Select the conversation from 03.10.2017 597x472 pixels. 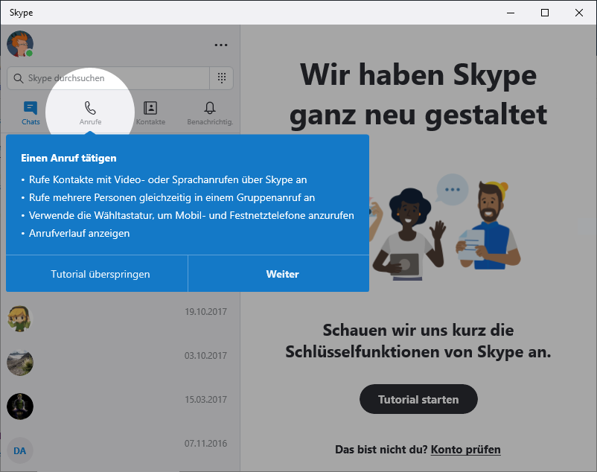pyautogui.click(x=119, y=363)
